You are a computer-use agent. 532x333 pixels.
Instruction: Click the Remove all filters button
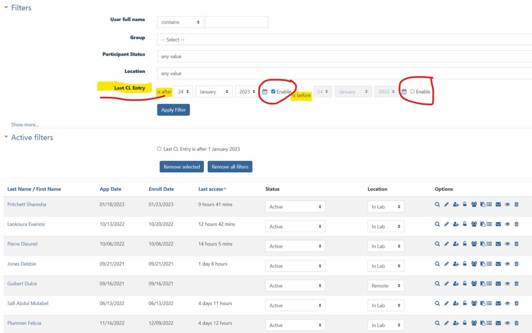pos(230,167)
